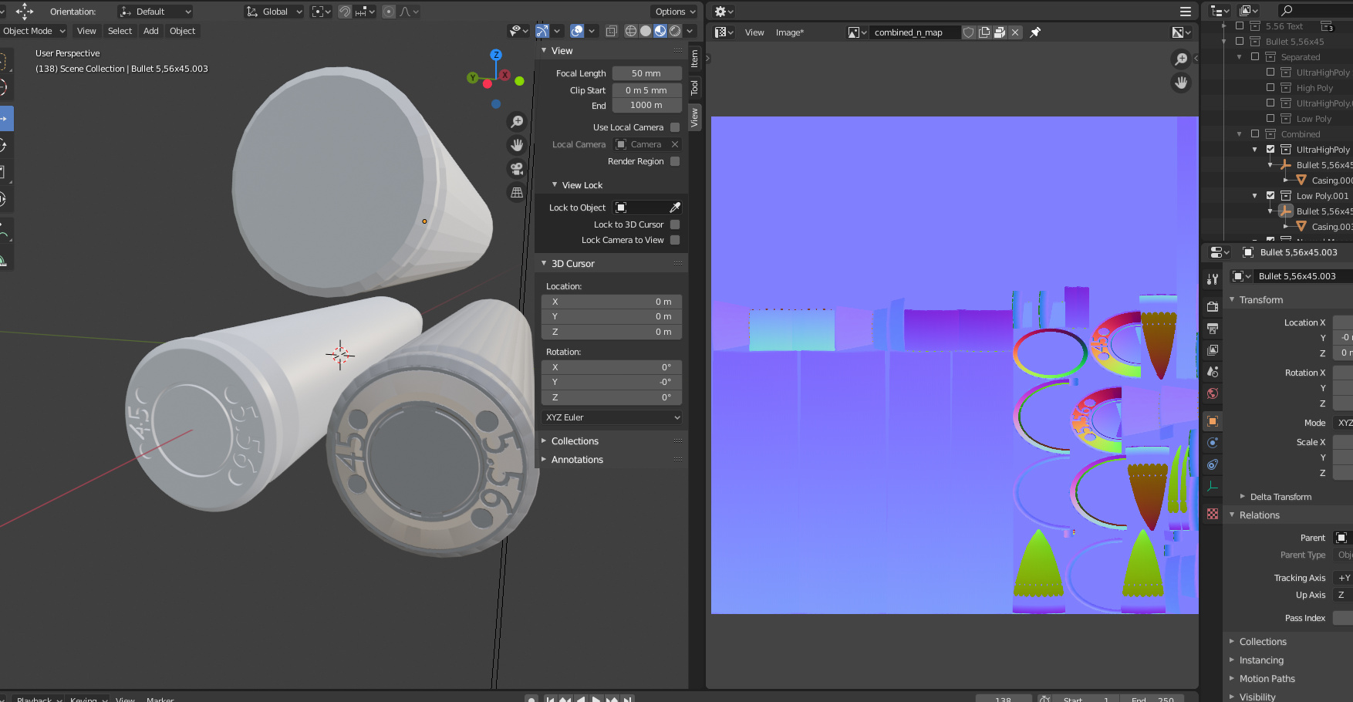Click the Lock to Object eyedropper button
The width and height of the screenshot is (1353, 702).
pyautogui.click(x=675, y=208)
